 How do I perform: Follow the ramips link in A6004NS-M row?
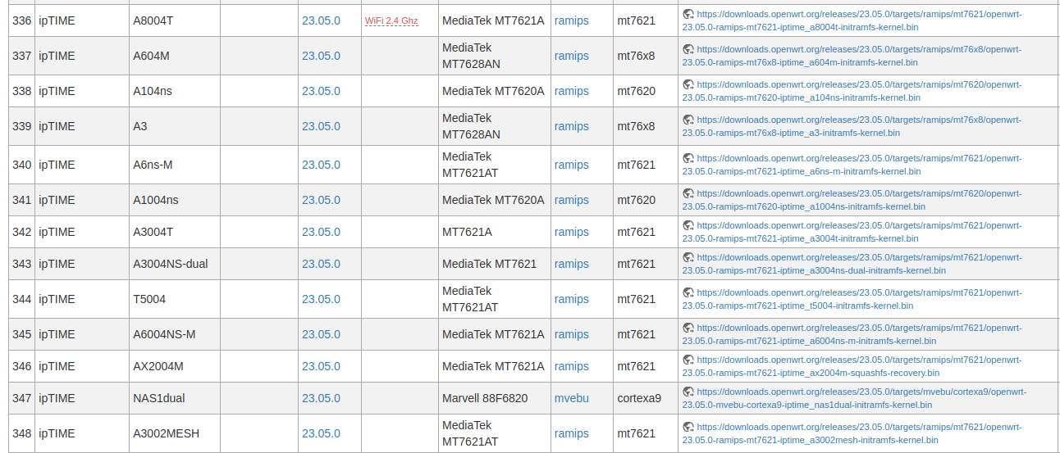(572, 334)
